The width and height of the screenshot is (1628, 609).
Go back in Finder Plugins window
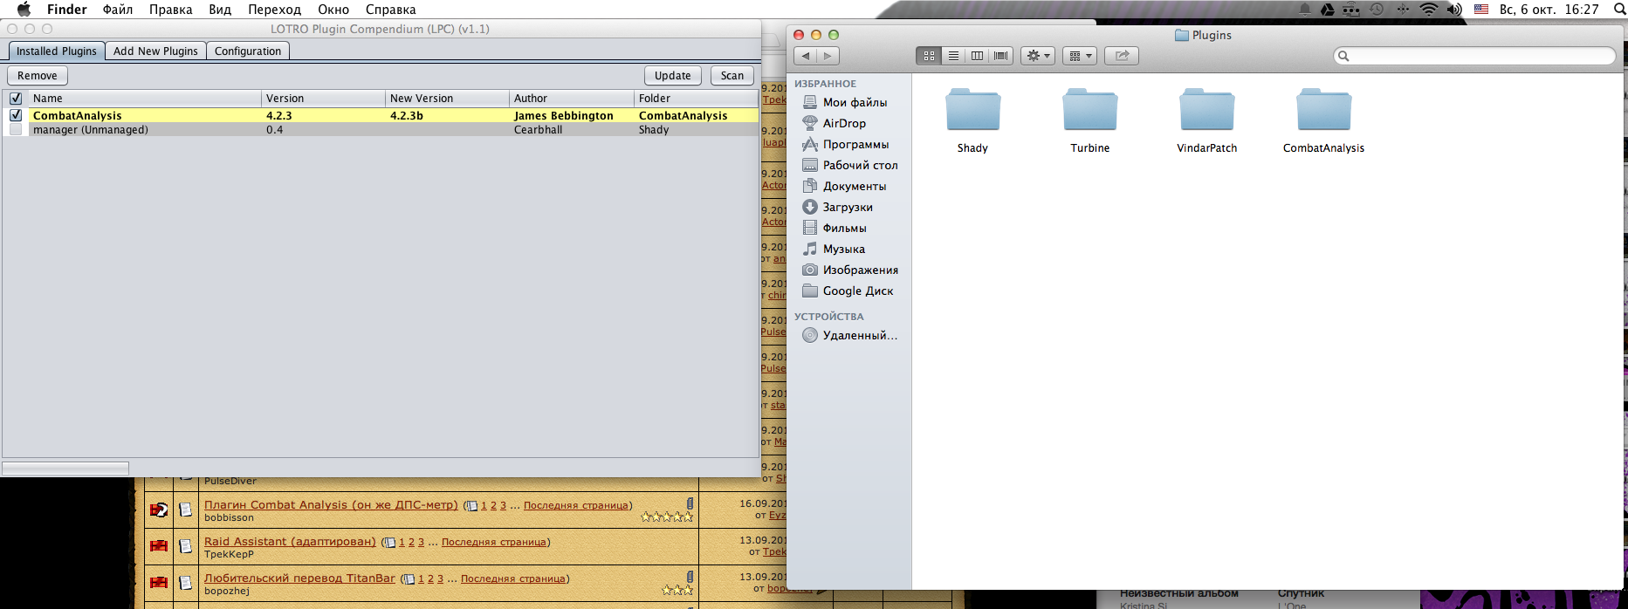[x=806, y=56]
